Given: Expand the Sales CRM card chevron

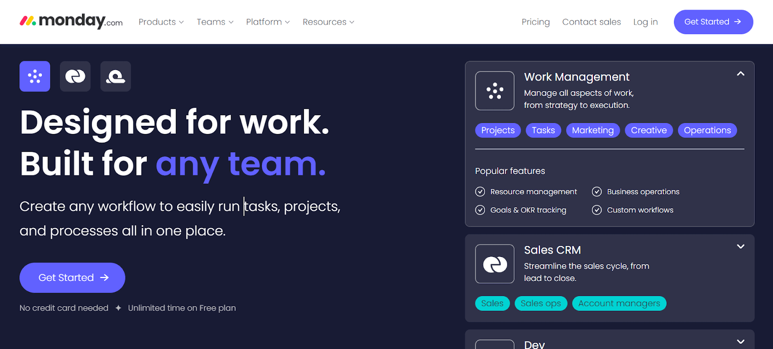Looking at the screenshot, I should [741, 246].
